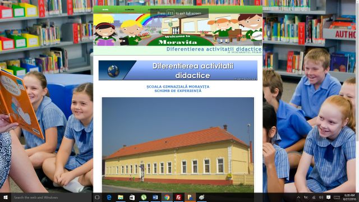Switch to the highlighted yellow app in taskbar

click(190, 198)
